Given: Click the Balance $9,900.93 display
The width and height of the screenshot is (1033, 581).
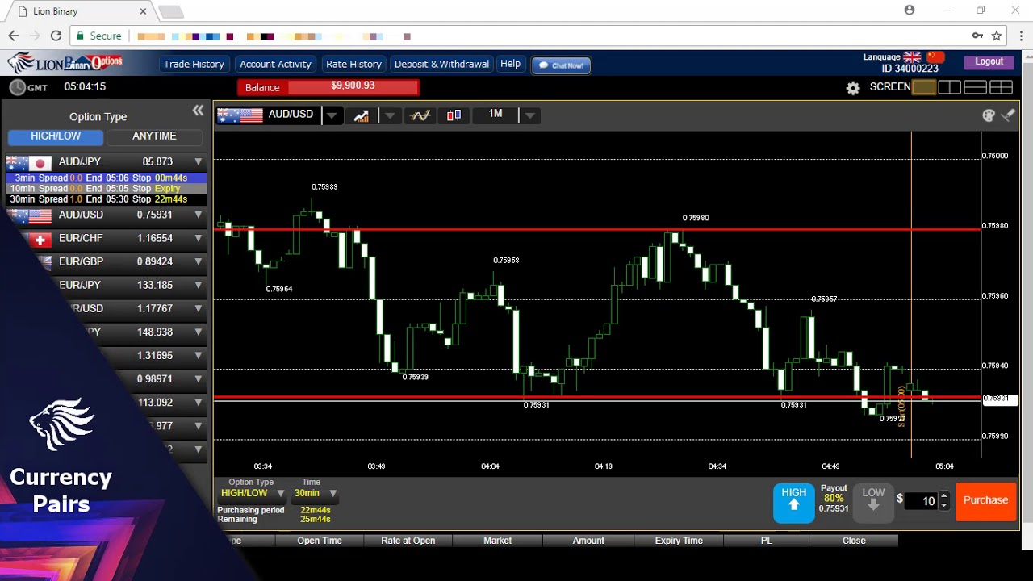Looking at the screenshot, I should (x=328, y=87).
